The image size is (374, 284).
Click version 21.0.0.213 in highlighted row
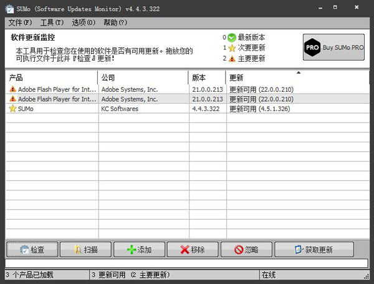click(208, 99)
